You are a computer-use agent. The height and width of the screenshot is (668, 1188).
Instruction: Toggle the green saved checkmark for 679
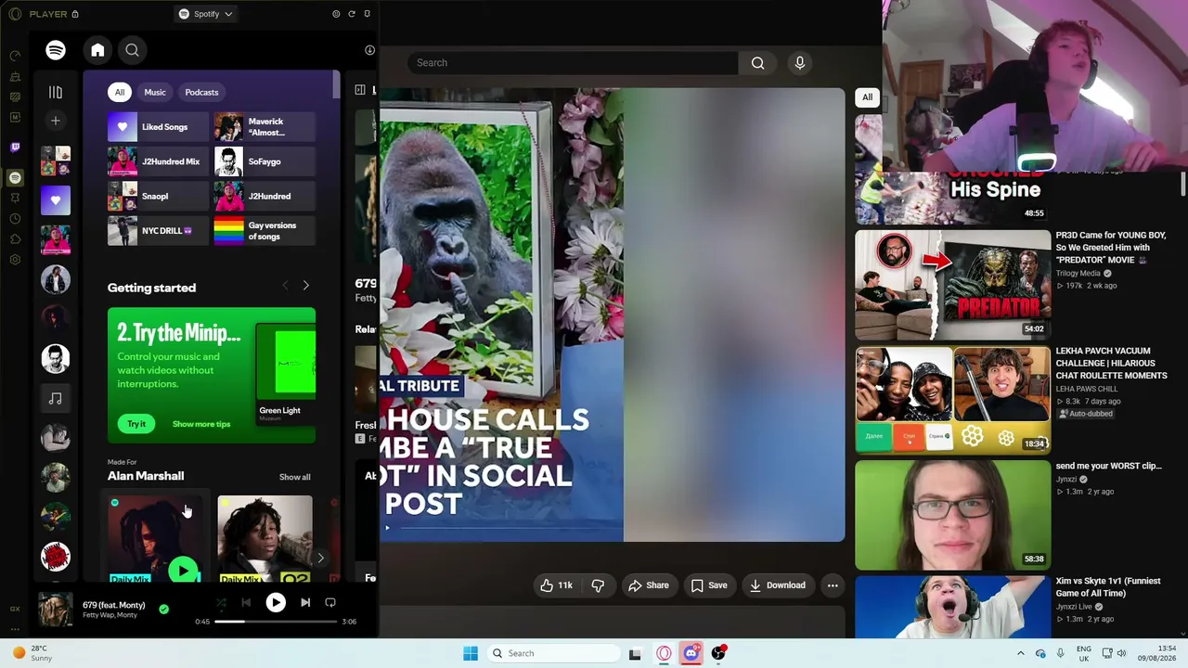(x=164, y=610)
